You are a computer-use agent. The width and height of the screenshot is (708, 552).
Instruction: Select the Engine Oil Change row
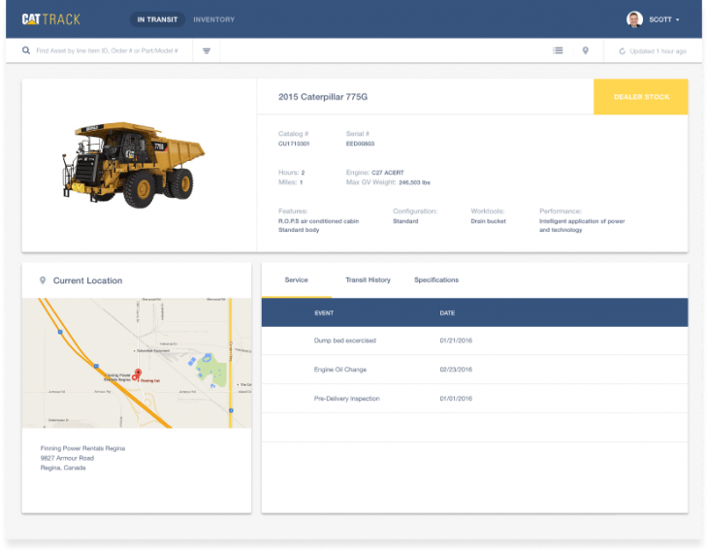pyautogui.click(x=474, y=370)
